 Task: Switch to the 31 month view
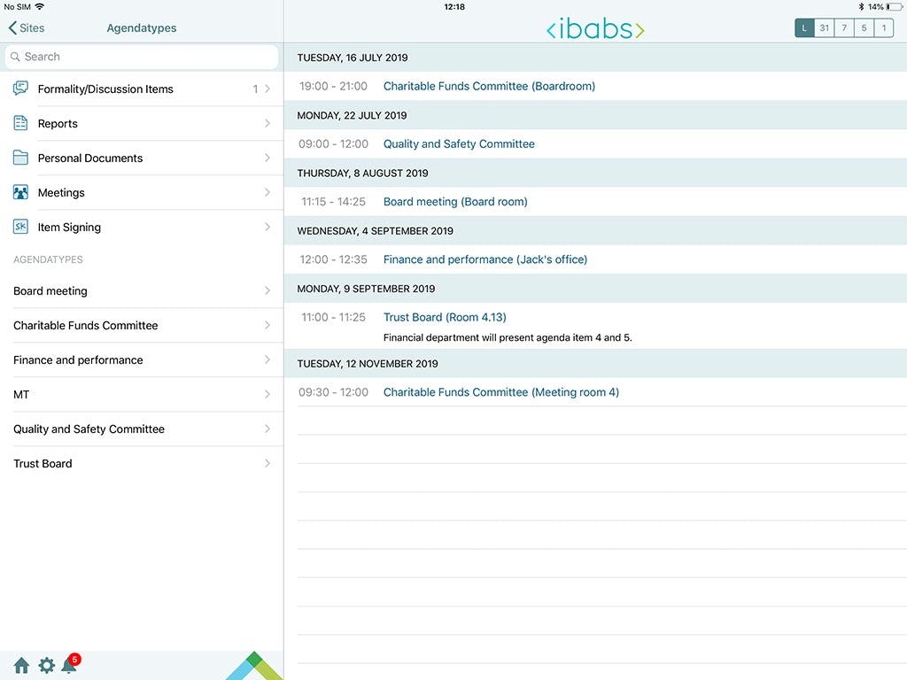[825, 27]
